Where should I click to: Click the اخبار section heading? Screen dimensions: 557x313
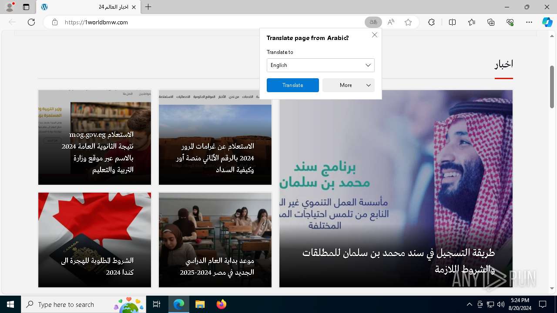(x=504, y=64)
